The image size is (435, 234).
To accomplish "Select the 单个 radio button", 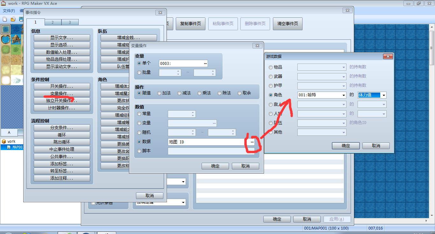I will (139, 64).
